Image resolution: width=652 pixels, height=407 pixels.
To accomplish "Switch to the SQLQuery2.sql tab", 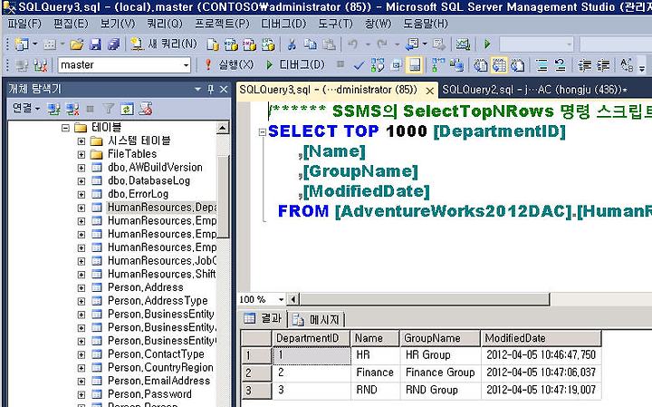I will [x=534, y=90].
